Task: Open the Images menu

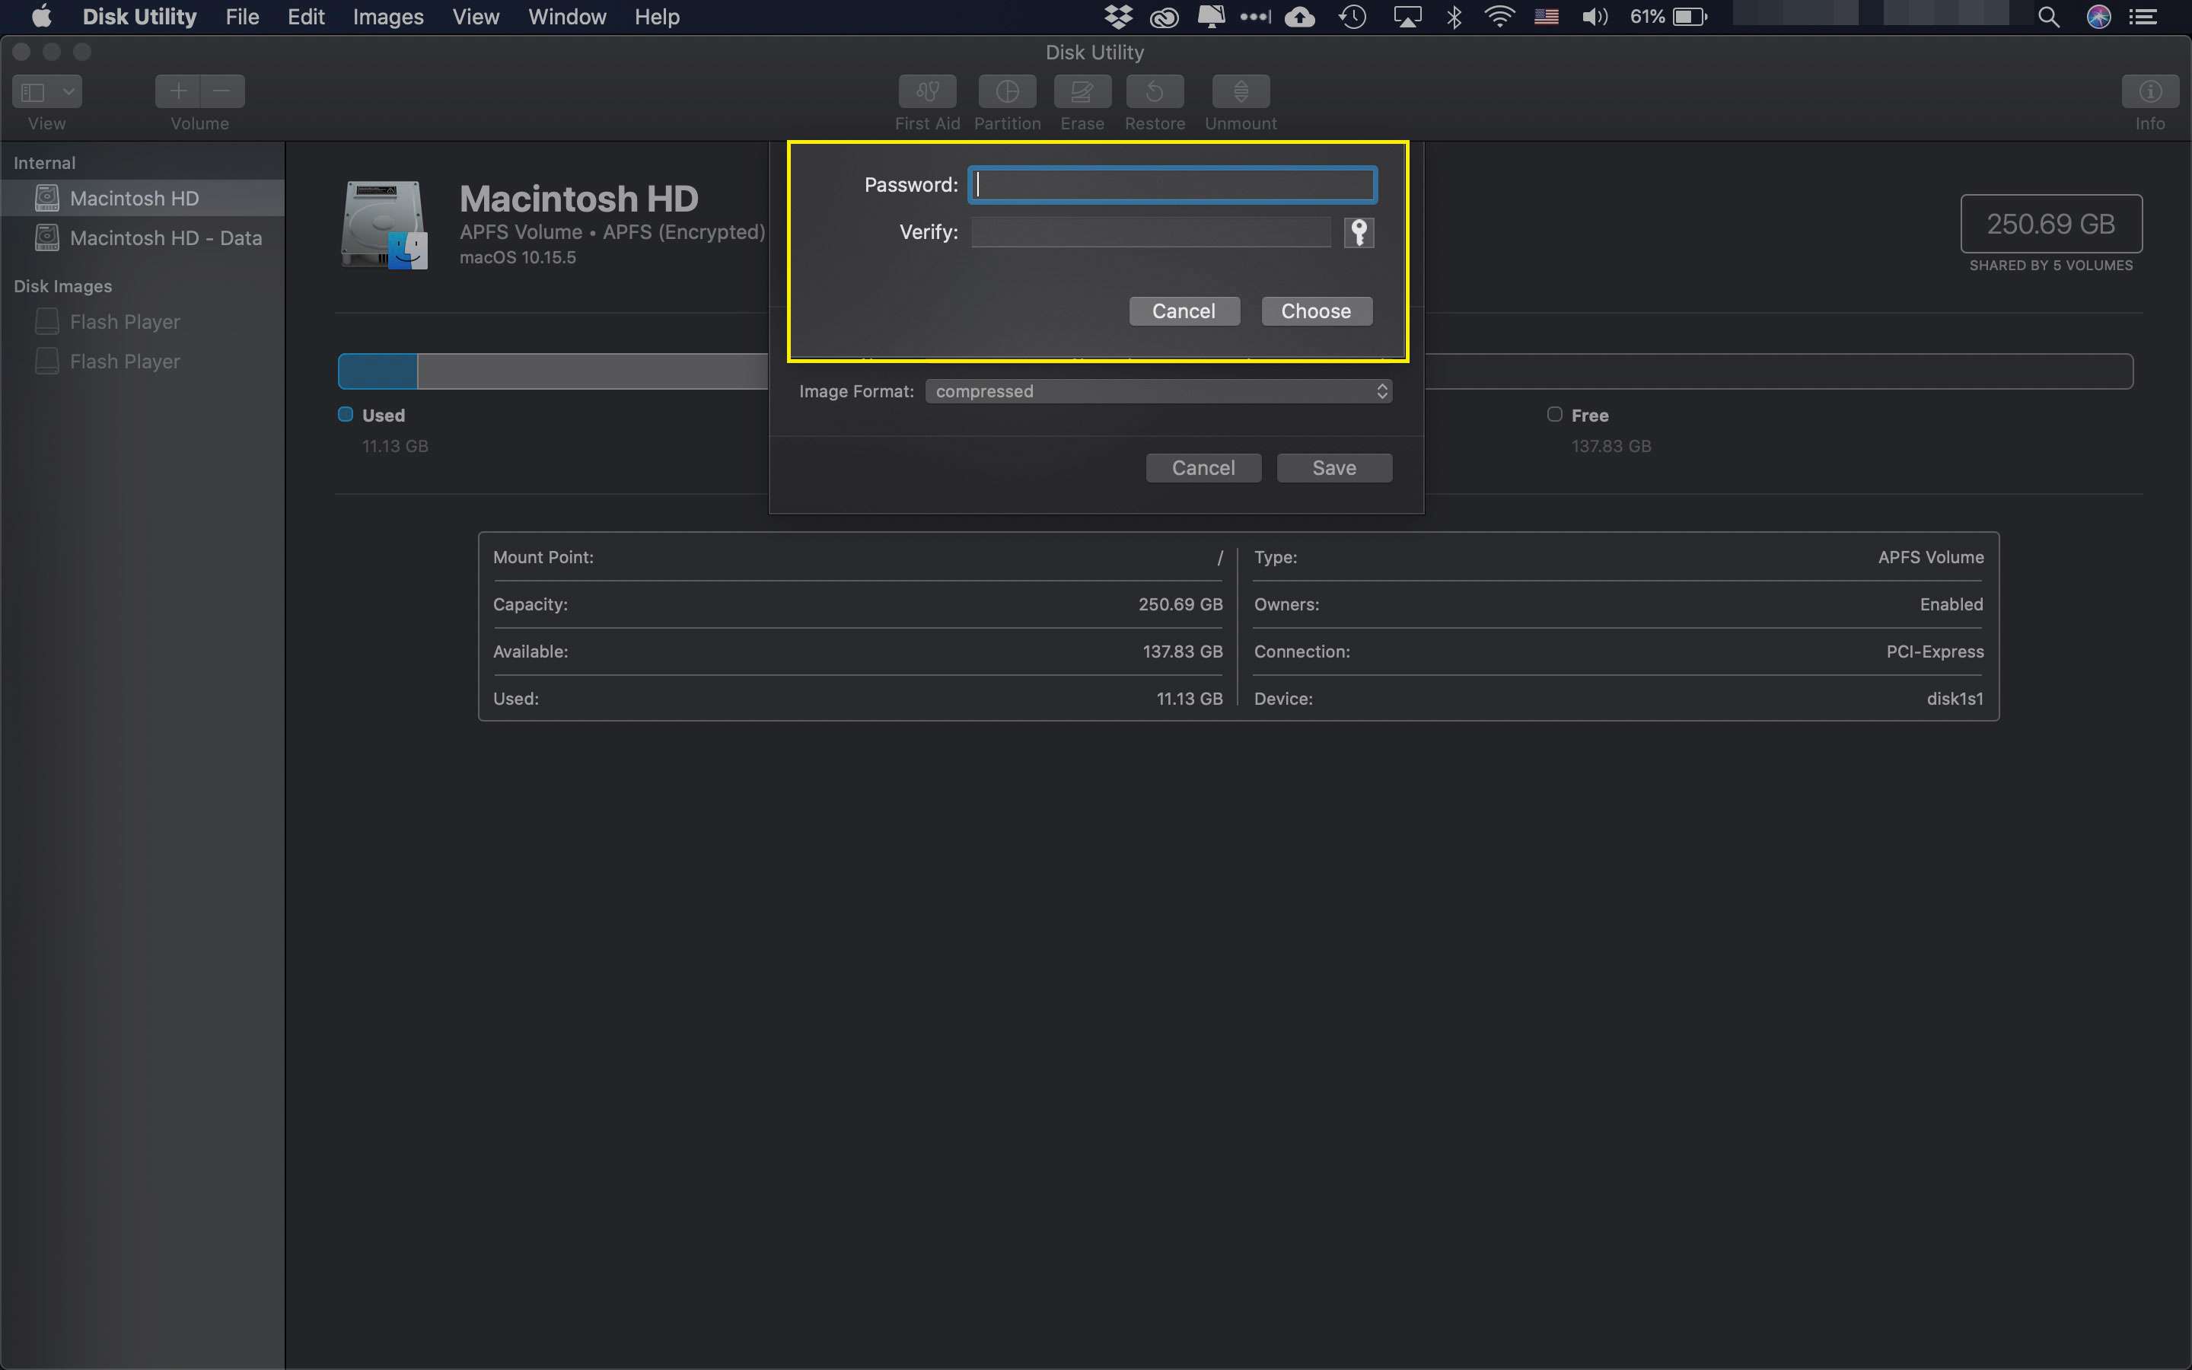Action: click(387, 16)
